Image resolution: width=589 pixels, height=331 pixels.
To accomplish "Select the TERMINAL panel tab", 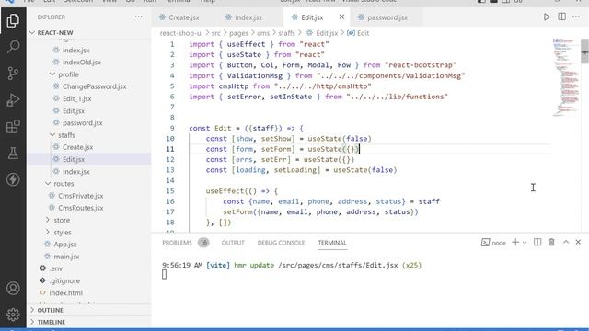I will (332, 243).
